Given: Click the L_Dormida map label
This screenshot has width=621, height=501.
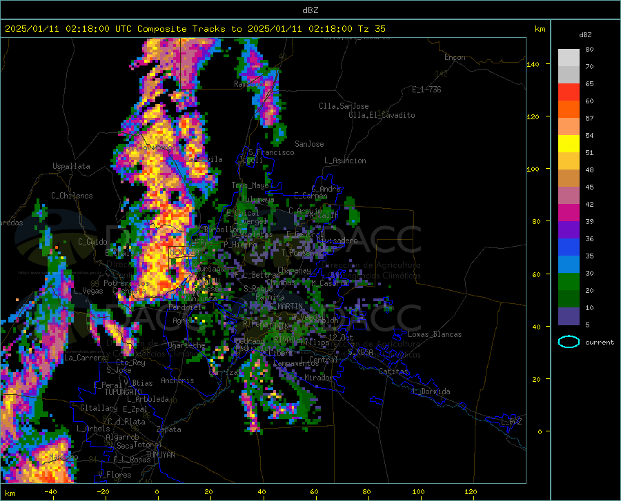Looking at the screenshot, I should click(431, 391).
